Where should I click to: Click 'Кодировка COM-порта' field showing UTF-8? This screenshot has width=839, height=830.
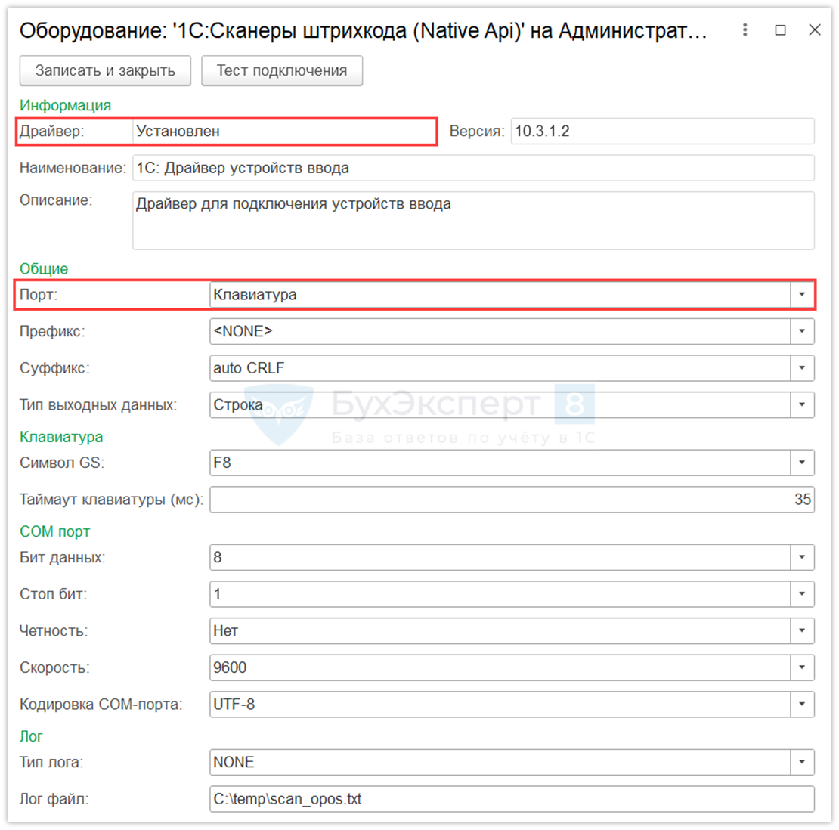pos(500,705)
